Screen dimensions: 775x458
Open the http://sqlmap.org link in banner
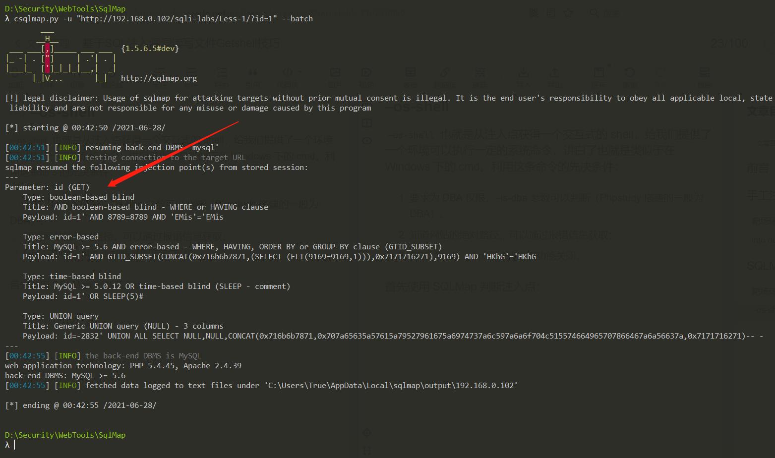159,78
